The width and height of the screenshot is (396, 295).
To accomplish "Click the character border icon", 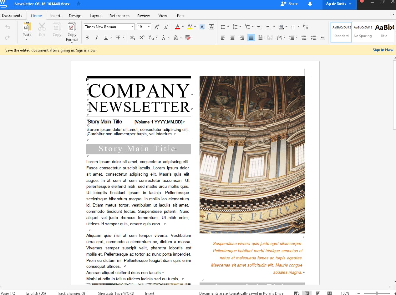I will click(211, 27).
